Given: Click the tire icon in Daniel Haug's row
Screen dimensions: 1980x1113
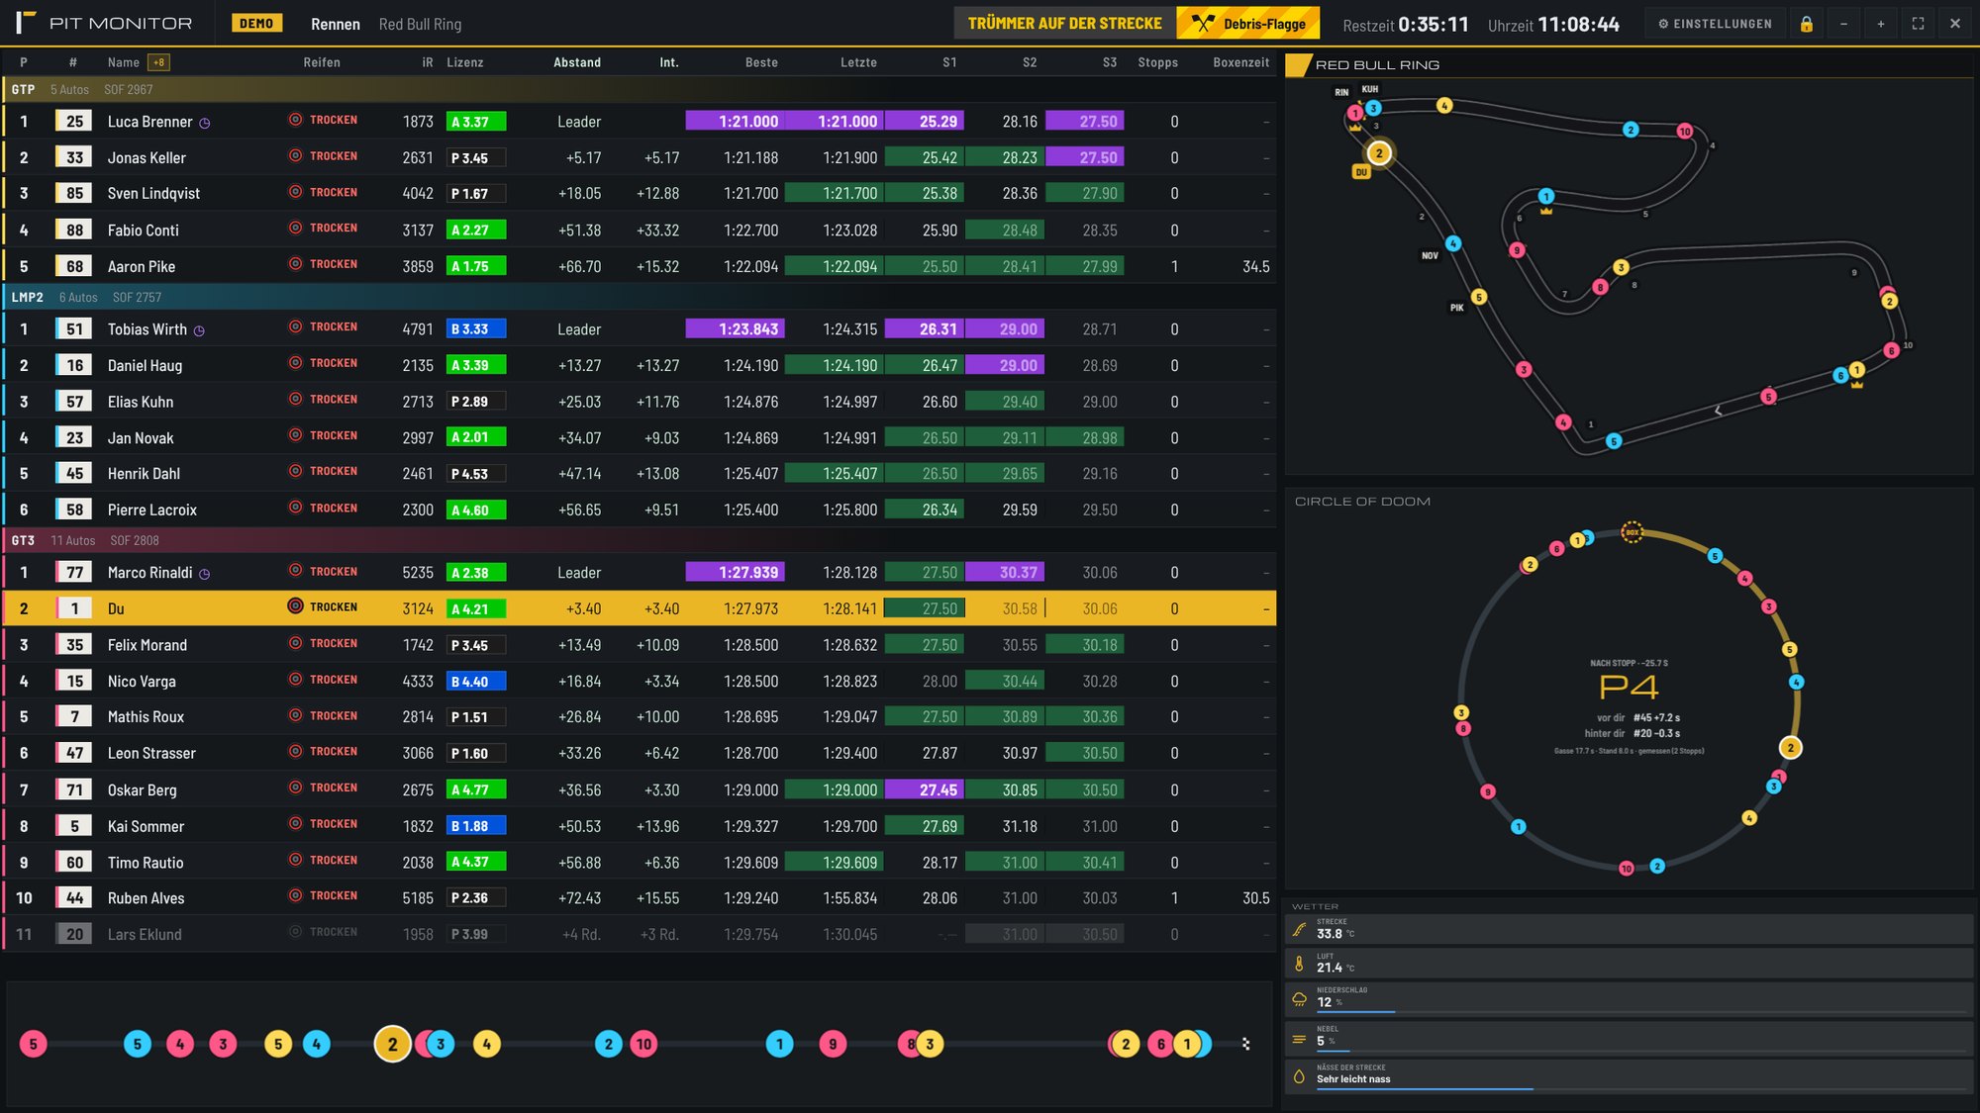Looking at the screenshot, I should coord(295,363).
